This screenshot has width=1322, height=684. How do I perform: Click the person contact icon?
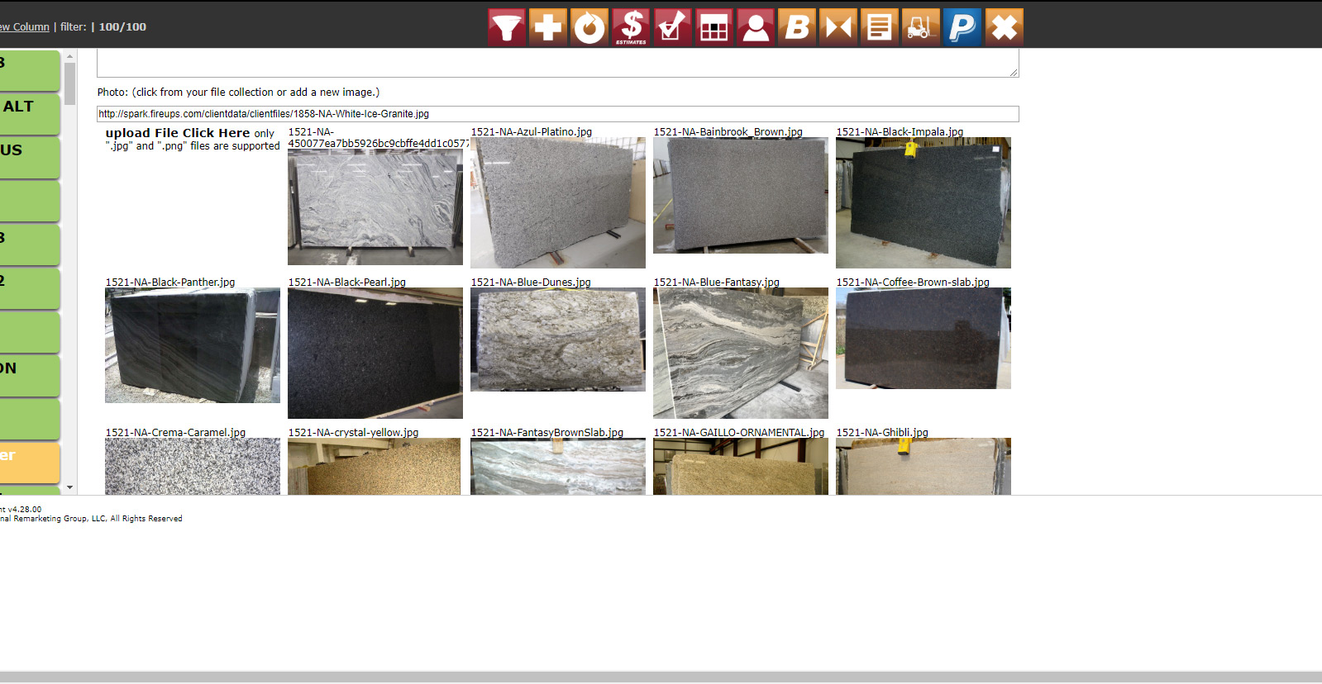[755, 27]
